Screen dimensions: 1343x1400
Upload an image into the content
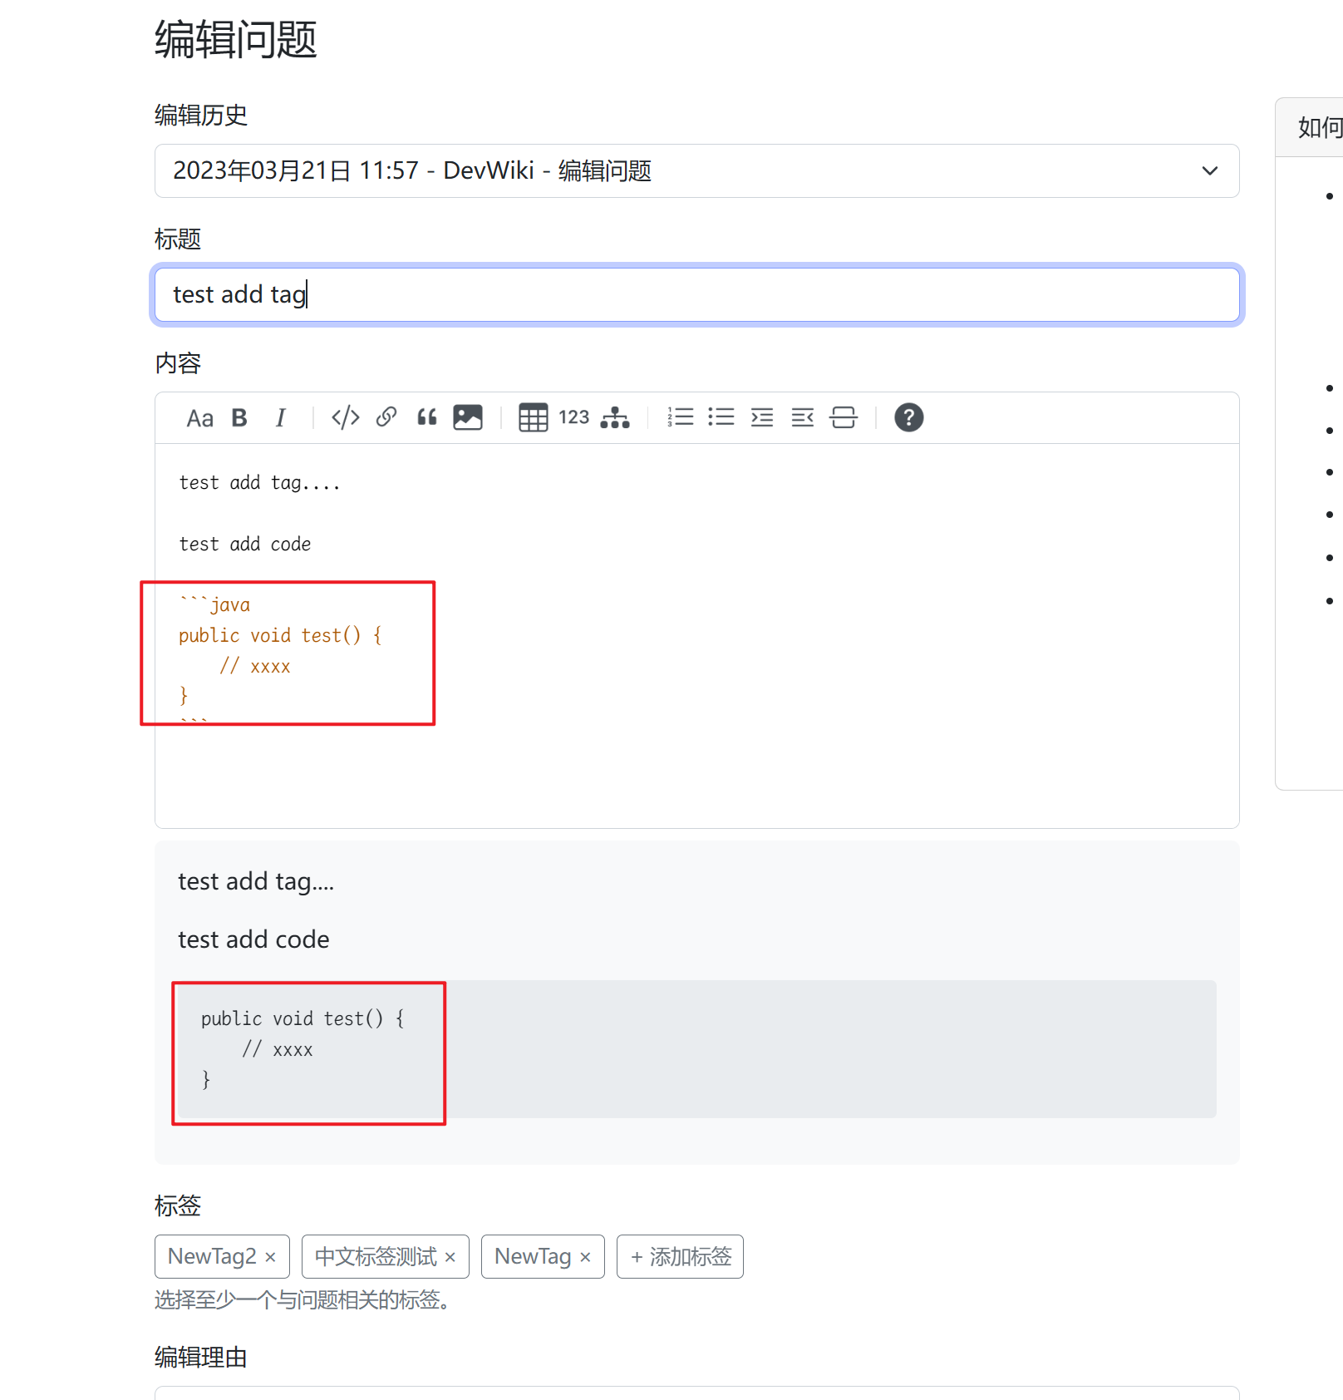(468, 417)
